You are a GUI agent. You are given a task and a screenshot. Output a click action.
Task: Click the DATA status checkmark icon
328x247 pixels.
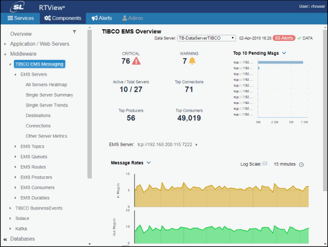(299, 38)
